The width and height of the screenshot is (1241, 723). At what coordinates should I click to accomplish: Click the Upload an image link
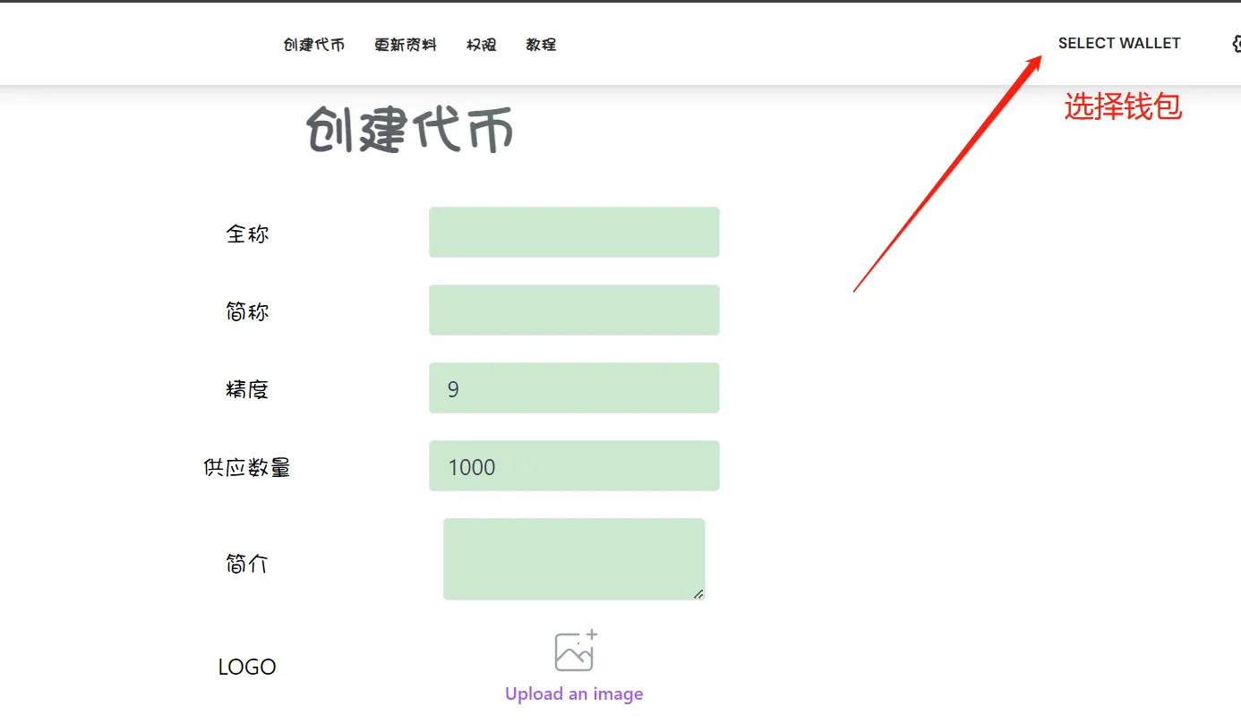(574, 694)
